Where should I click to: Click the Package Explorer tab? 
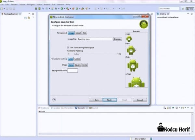click(11, 14)
